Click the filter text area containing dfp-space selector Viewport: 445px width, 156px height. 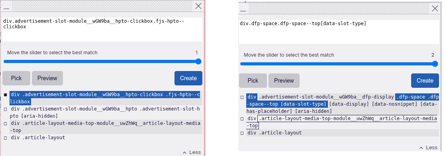pos(339,32)
